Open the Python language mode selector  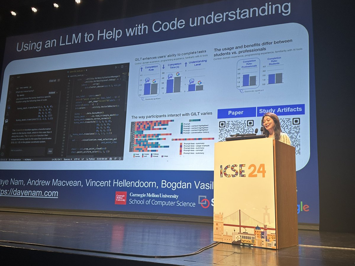pyautogui.click(x=91, y=159)
